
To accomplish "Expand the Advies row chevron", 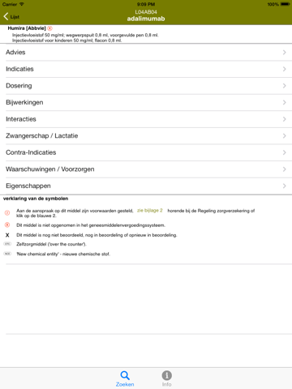I will click(285, 53).
